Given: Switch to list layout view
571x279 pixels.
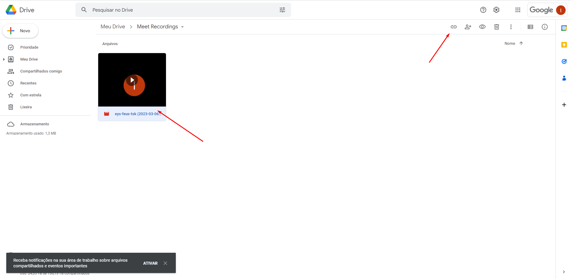Looking at the screenshot, I should (x=530, y=27).
